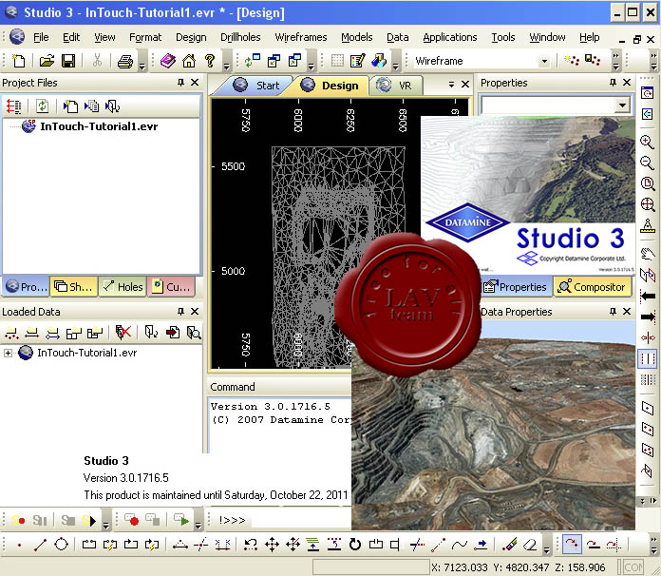Select the Compositor tab

[x=593, y=287]
